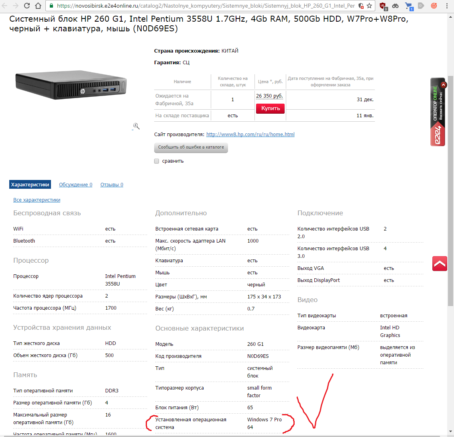The image size is (454, 437).
Task: Open the uBlock Origin extension icon
Action: point(383,6)
